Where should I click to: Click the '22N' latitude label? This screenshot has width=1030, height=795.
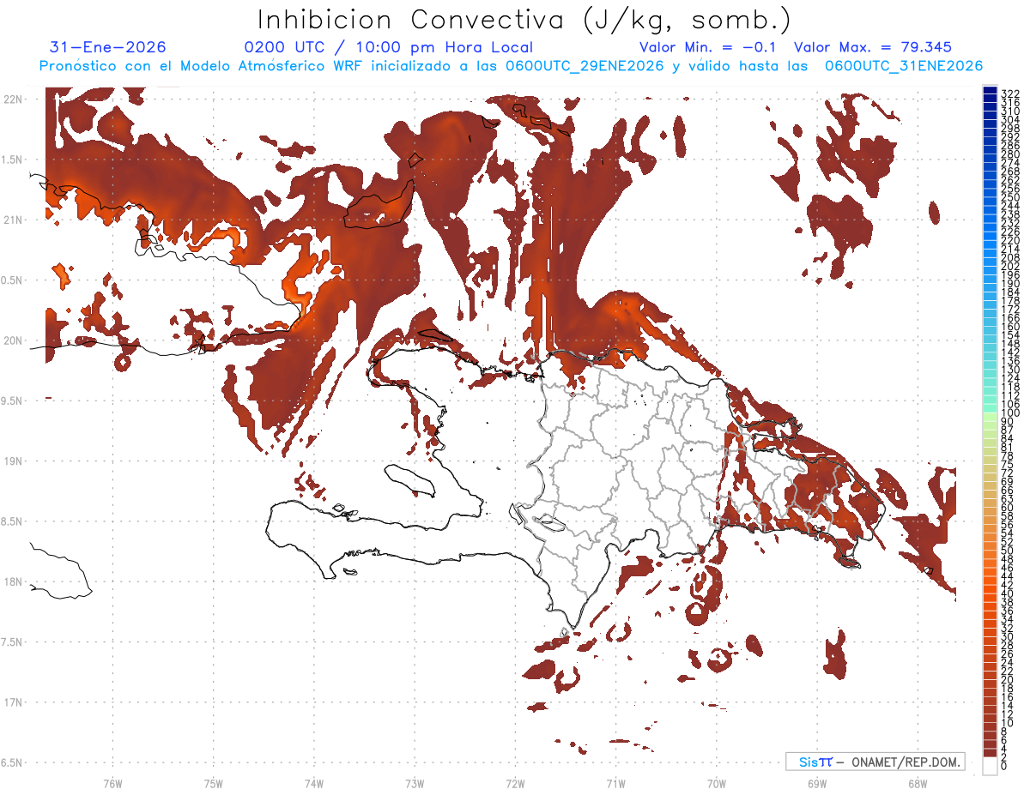[x=12, y=99]
